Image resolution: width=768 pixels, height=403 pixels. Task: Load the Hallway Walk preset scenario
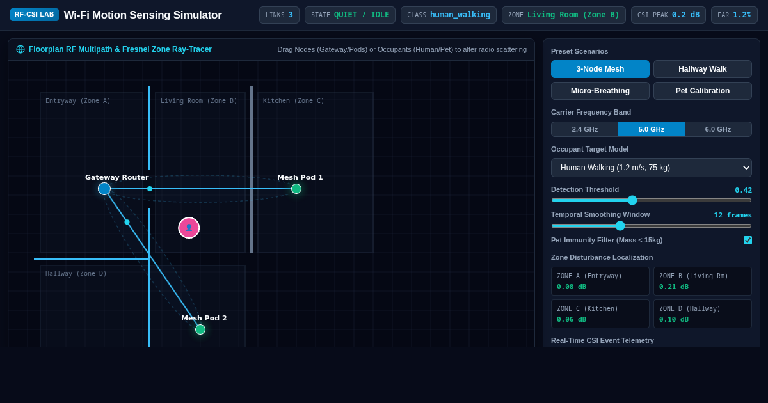point(703,69)
